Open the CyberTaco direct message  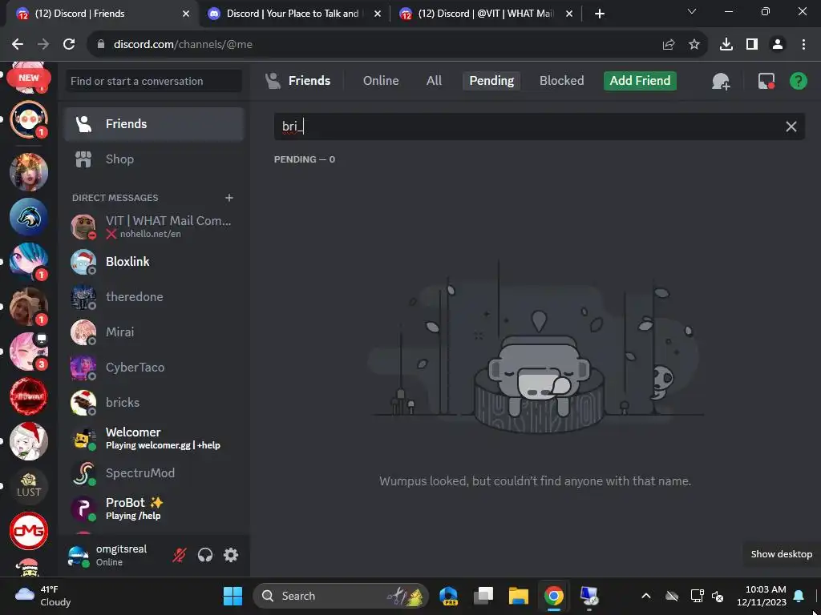tap(153, 367)
